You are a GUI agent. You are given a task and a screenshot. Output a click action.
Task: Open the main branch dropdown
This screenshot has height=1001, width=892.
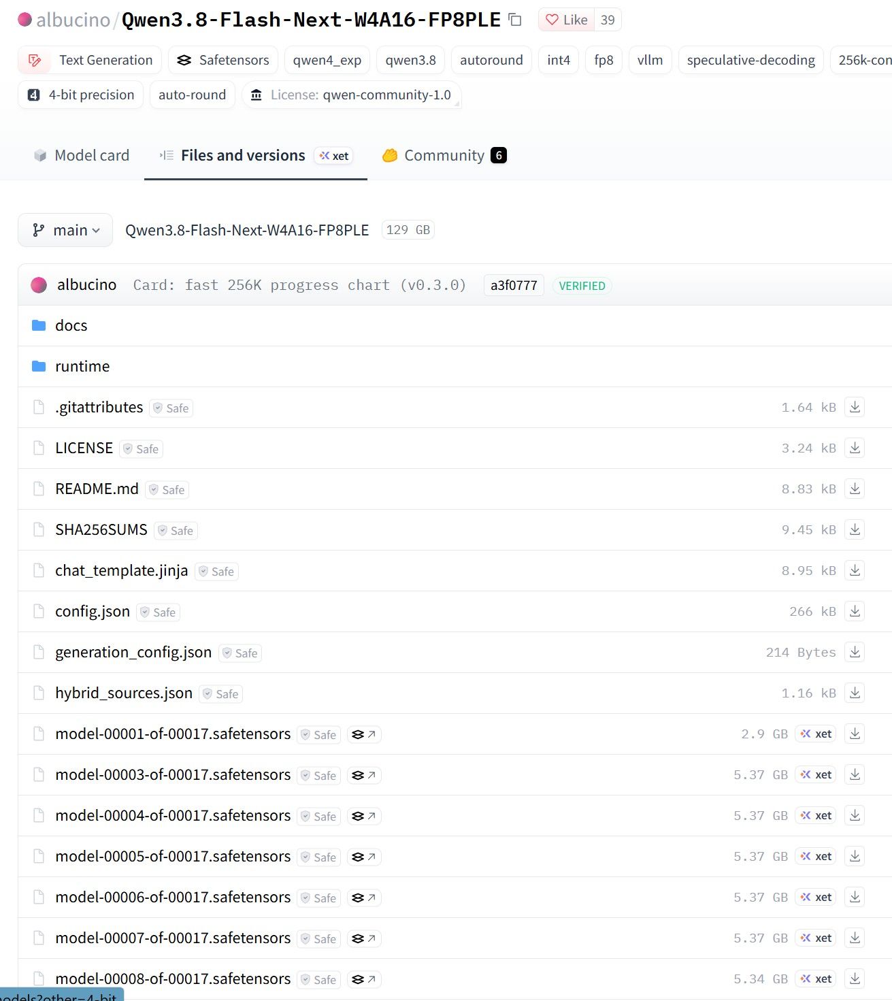(65, 230)
